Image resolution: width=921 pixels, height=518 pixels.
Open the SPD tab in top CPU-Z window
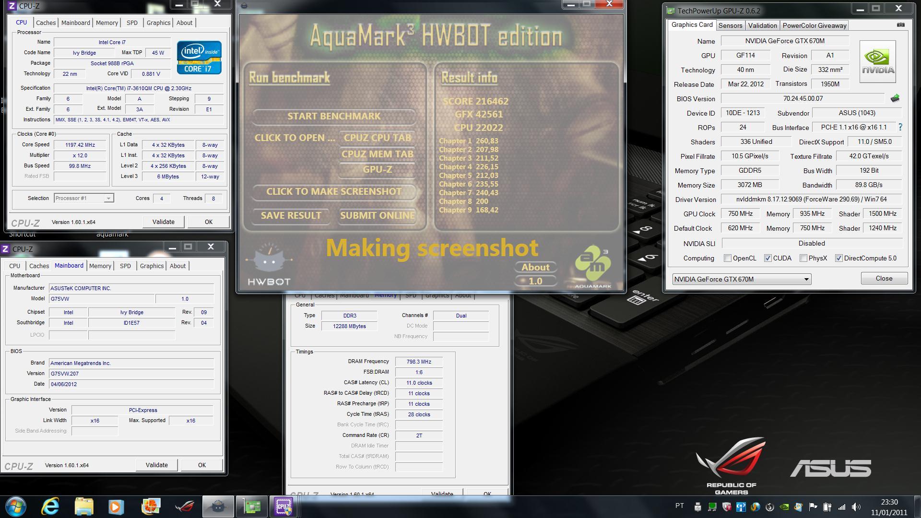coord(132,23)
